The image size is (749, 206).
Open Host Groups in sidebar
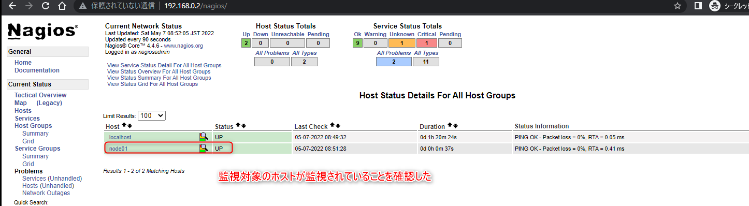33,126
